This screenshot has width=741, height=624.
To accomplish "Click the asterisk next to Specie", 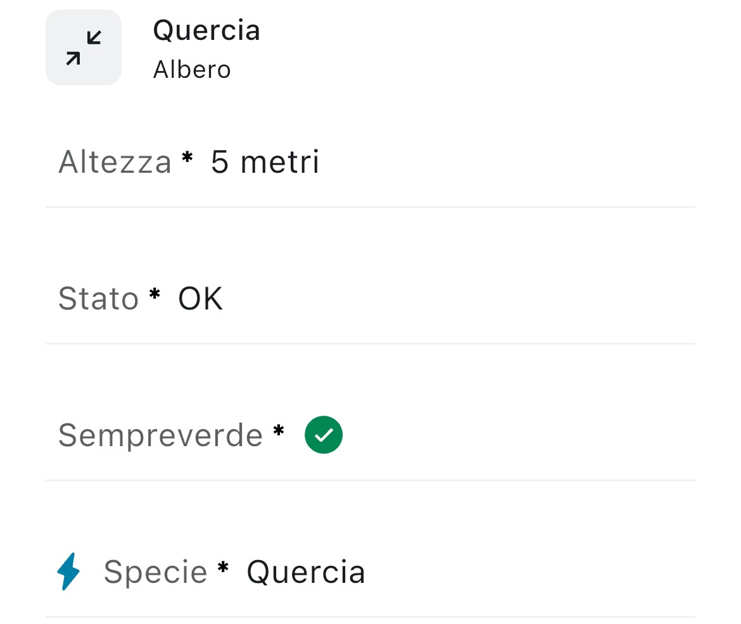I will [223, 568].
